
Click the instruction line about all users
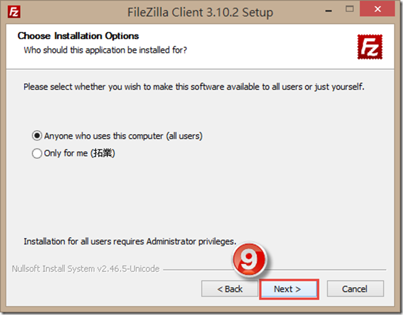[194, 87]
